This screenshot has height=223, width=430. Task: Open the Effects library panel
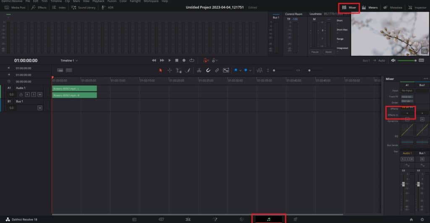[x=39, y=8]
